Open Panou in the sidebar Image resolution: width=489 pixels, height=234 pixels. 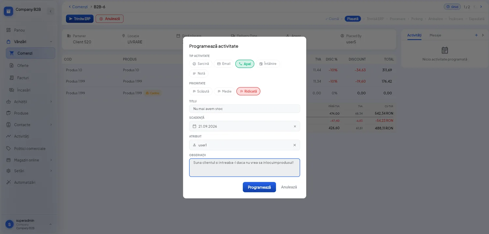click(x=30, y=30)
